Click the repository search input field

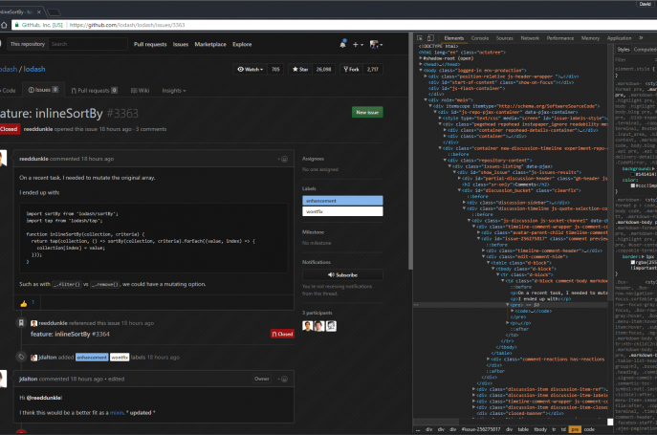point(88,44)
